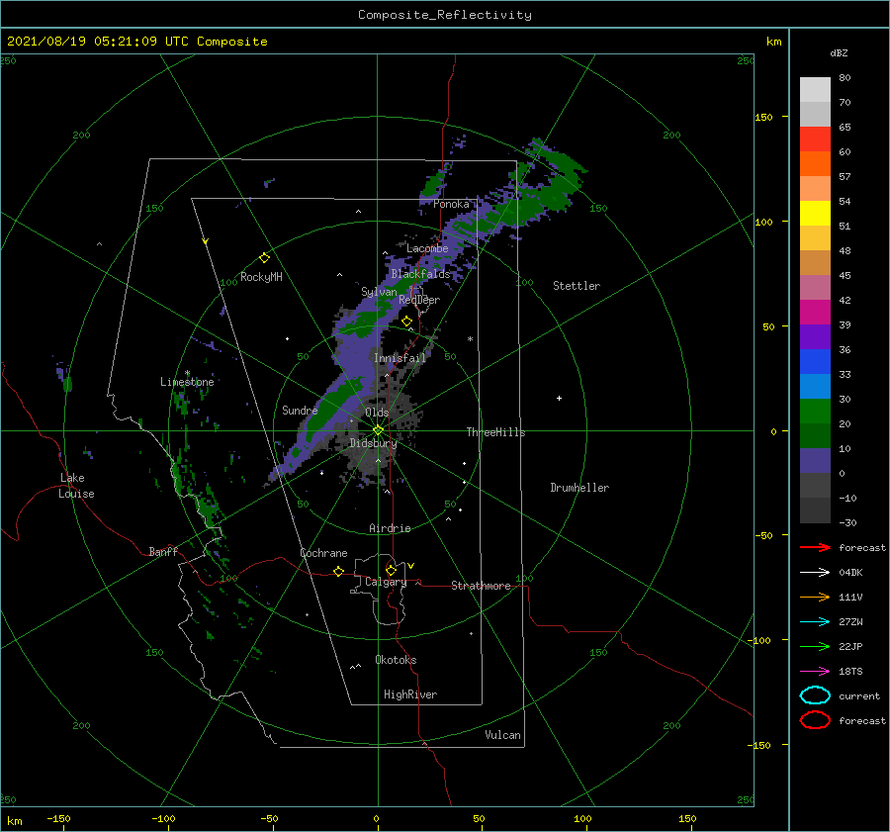
Task: Click the -100 tick on the bottom axis
Action: 163,818
